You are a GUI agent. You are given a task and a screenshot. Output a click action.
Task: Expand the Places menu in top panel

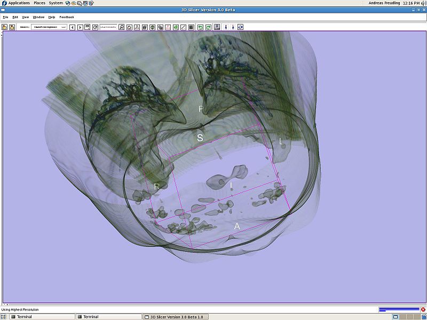[x=39, y=3]
